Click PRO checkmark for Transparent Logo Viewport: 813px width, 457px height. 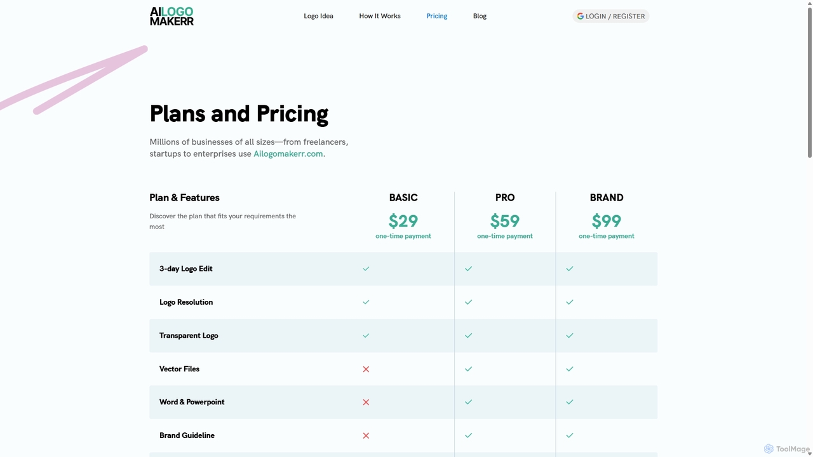tap(468, 335)
